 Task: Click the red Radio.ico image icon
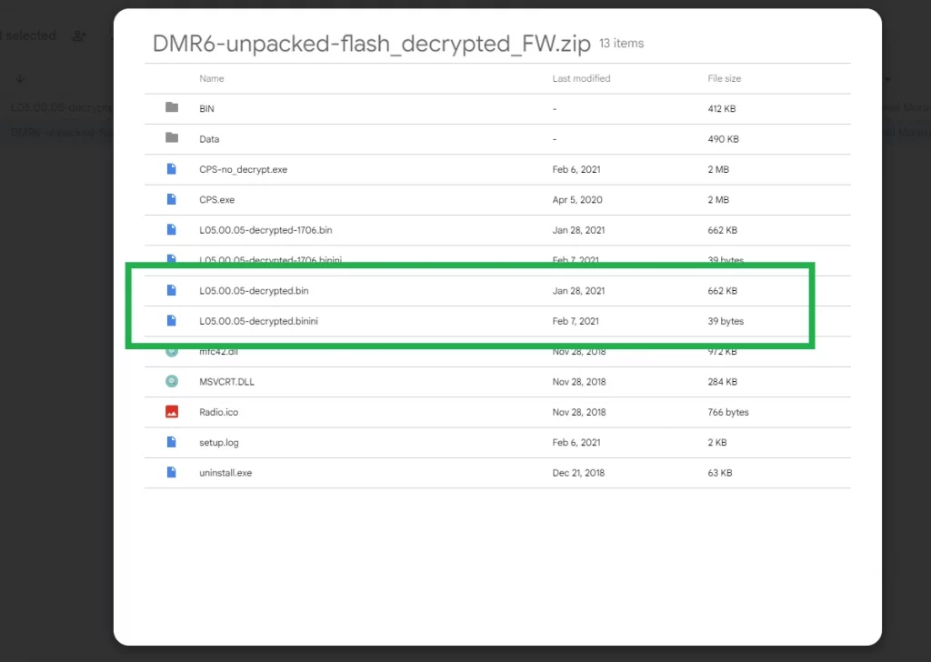coord(171,412)
